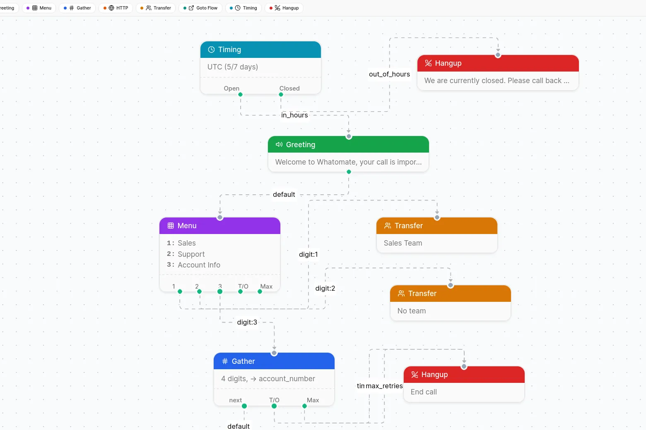Select the digit:2 edge label
This screenshot has width=646, height=430.
click(325, 288)
